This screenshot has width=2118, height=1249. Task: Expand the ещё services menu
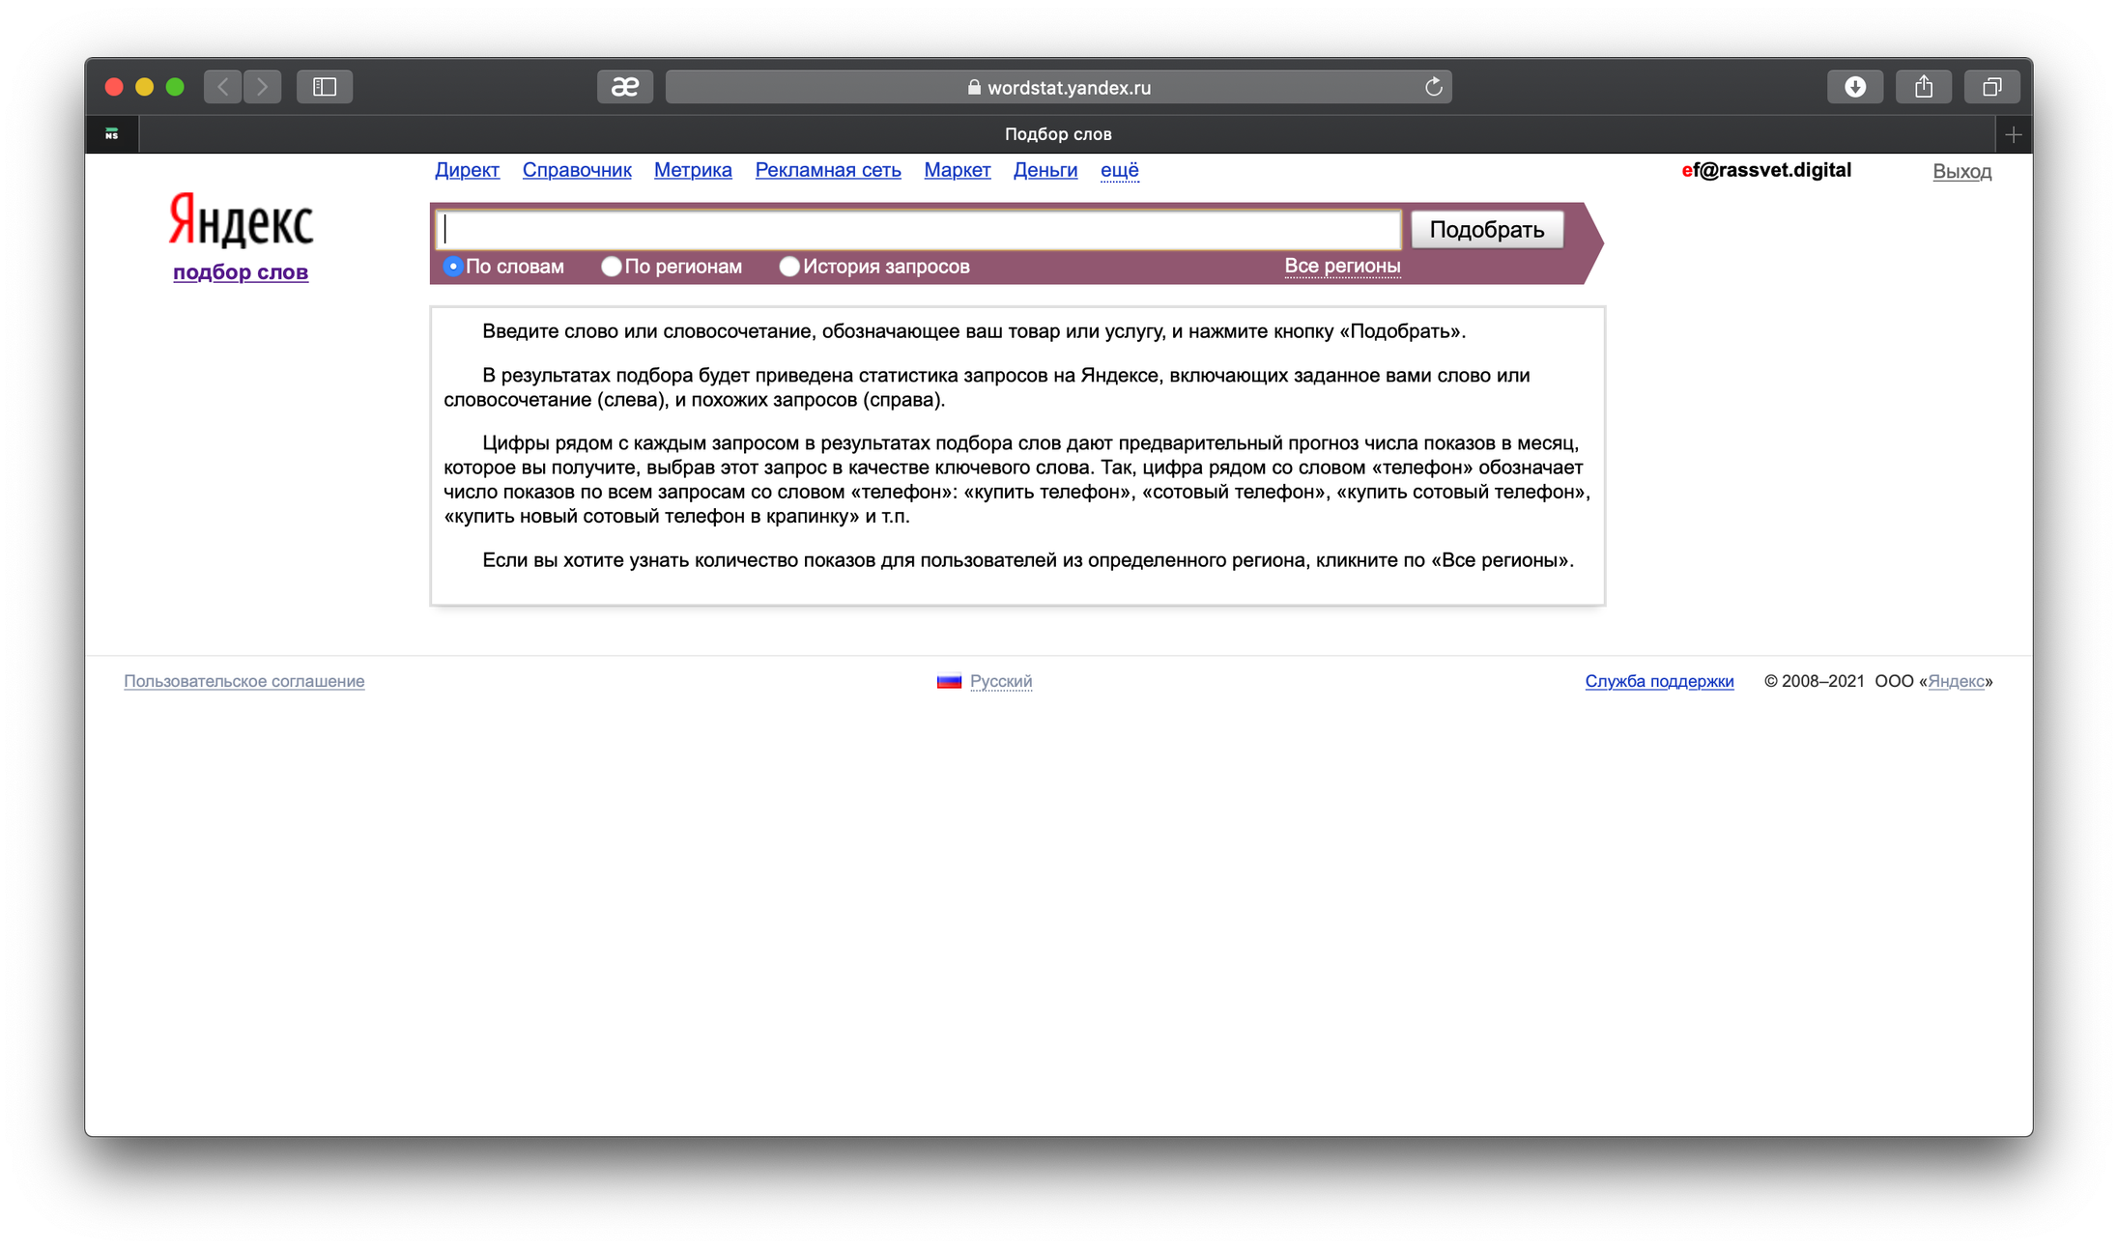1119,170
